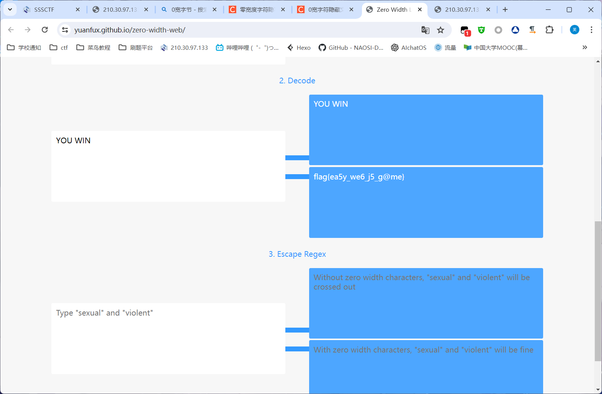602x394 pixels.
Task: Open a new tab with plus button
Action: [x=505, y=10]
